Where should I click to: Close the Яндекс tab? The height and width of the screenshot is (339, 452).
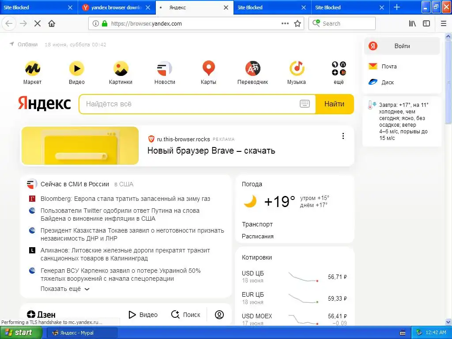coord(226,8)
